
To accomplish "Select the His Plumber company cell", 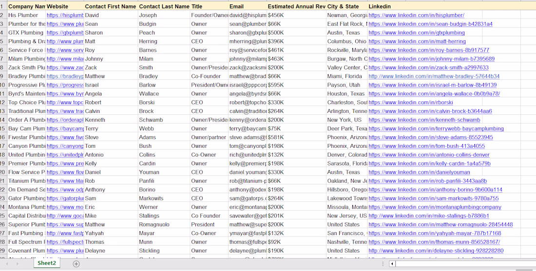I will point(27,16).
